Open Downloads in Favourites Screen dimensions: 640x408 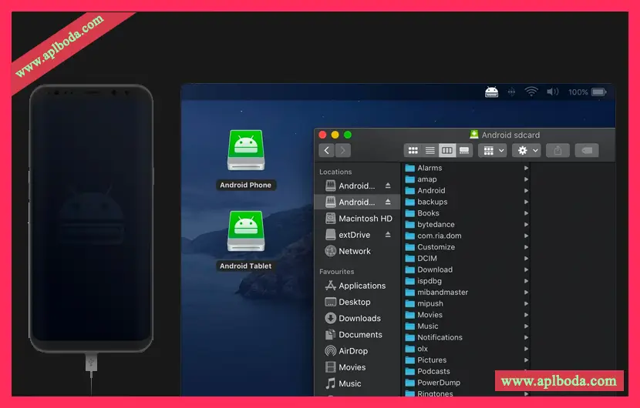357,319
